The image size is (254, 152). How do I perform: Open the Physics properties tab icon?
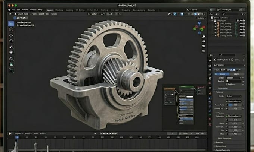tap(210, 107)
